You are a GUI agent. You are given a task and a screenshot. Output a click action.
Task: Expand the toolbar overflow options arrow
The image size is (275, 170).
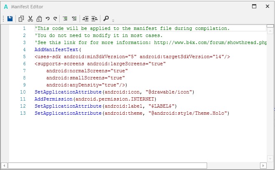tap(113, 20)
